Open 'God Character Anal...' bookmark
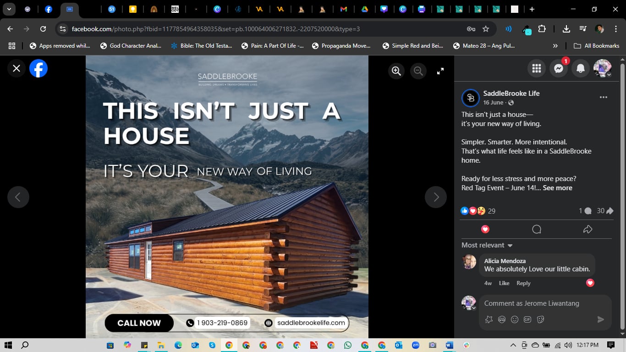Screen dimensions: 626x352 coord(131,46)
